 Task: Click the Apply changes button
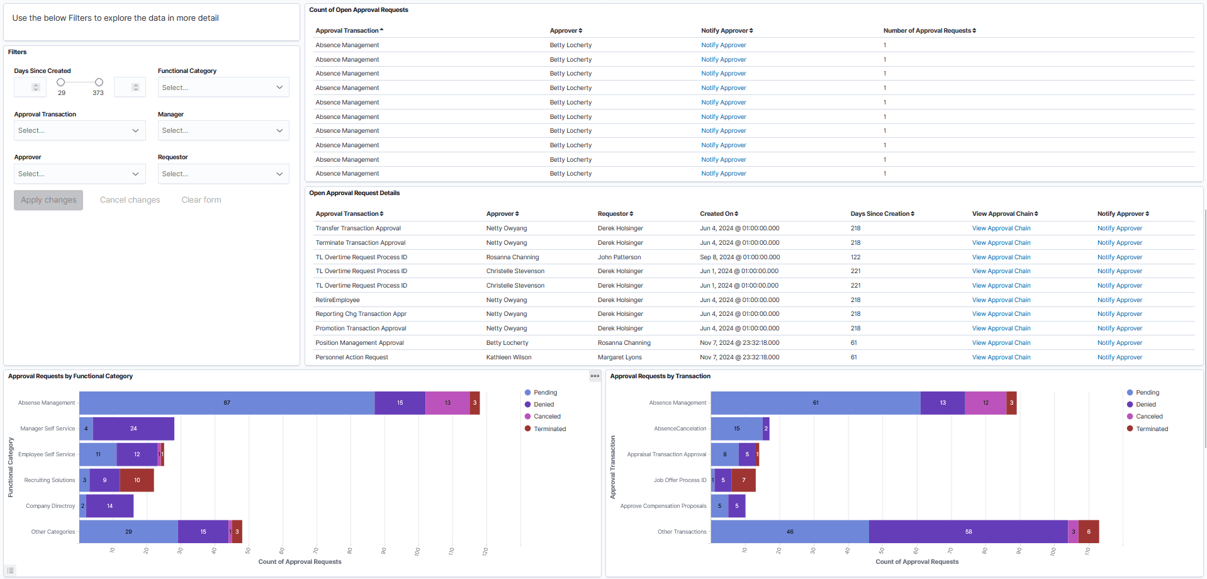(x=48, y=200)
